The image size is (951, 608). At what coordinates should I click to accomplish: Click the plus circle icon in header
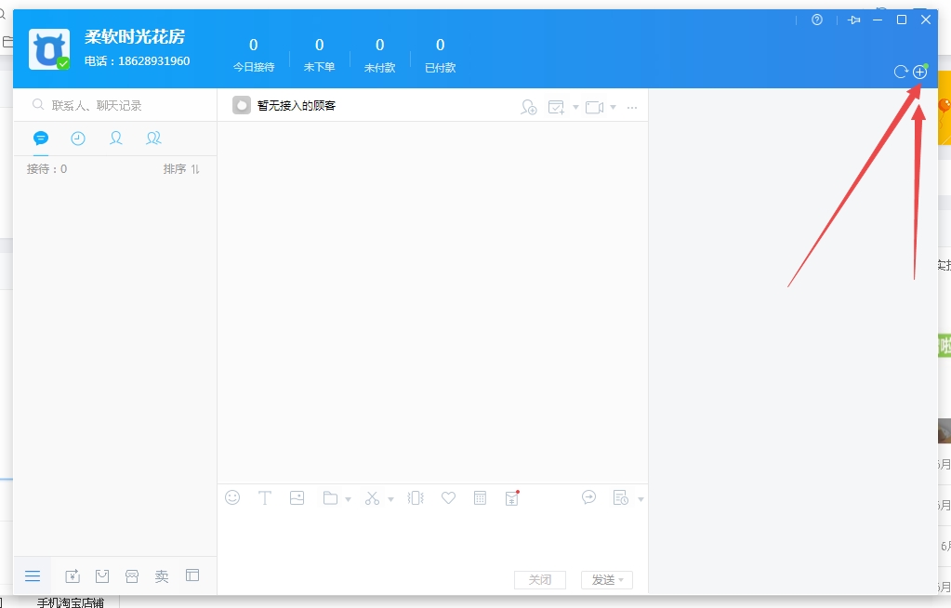919,72
